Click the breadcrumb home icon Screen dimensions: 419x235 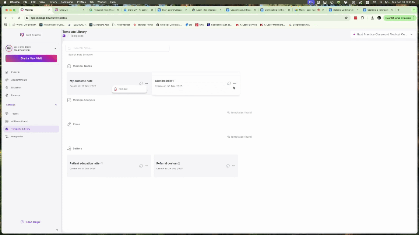tap(64, 36)
